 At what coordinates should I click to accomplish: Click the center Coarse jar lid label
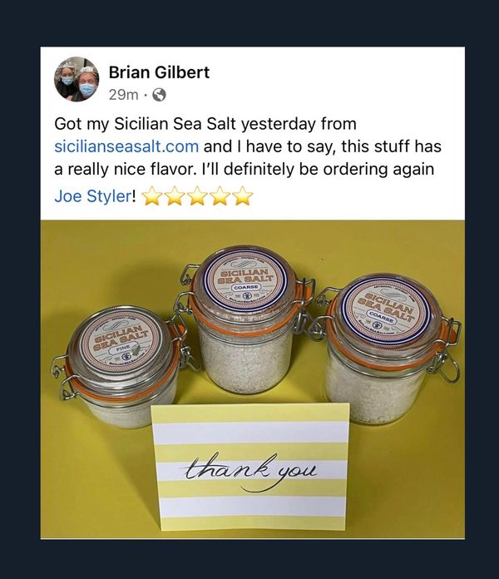pyautogui.click(x=245, y=280)
